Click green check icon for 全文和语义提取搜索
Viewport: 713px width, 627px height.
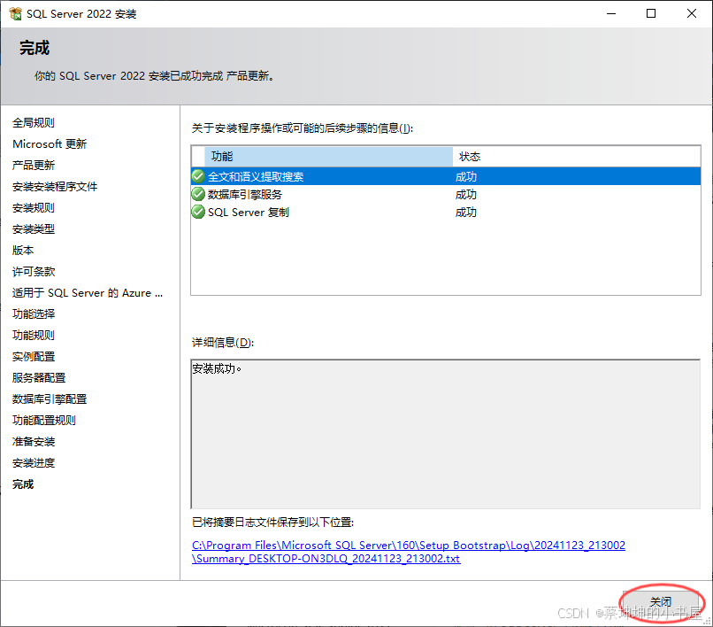(198, 176)
